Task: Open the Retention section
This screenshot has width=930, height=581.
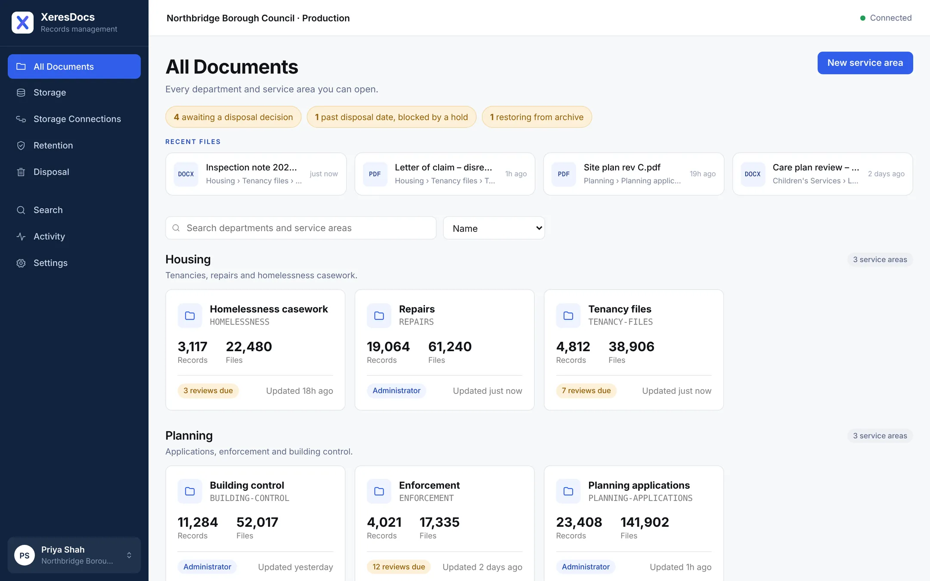Action: click(x=74, y=145)
